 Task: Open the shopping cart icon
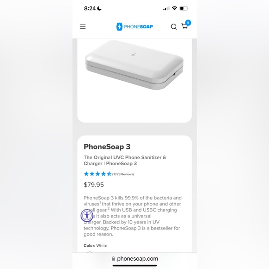coord(185,27)
